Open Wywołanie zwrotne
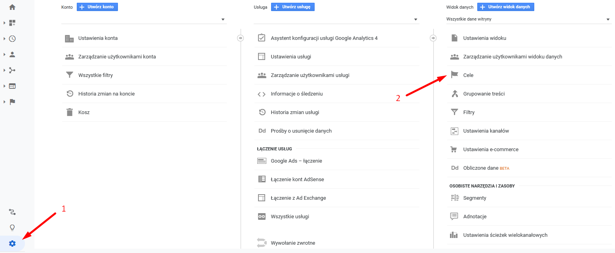This screenshot has width=615, height=253. 336,243
